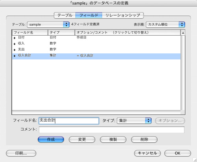
Task: Open the テーブル sample popup menu
Action: 48,24
